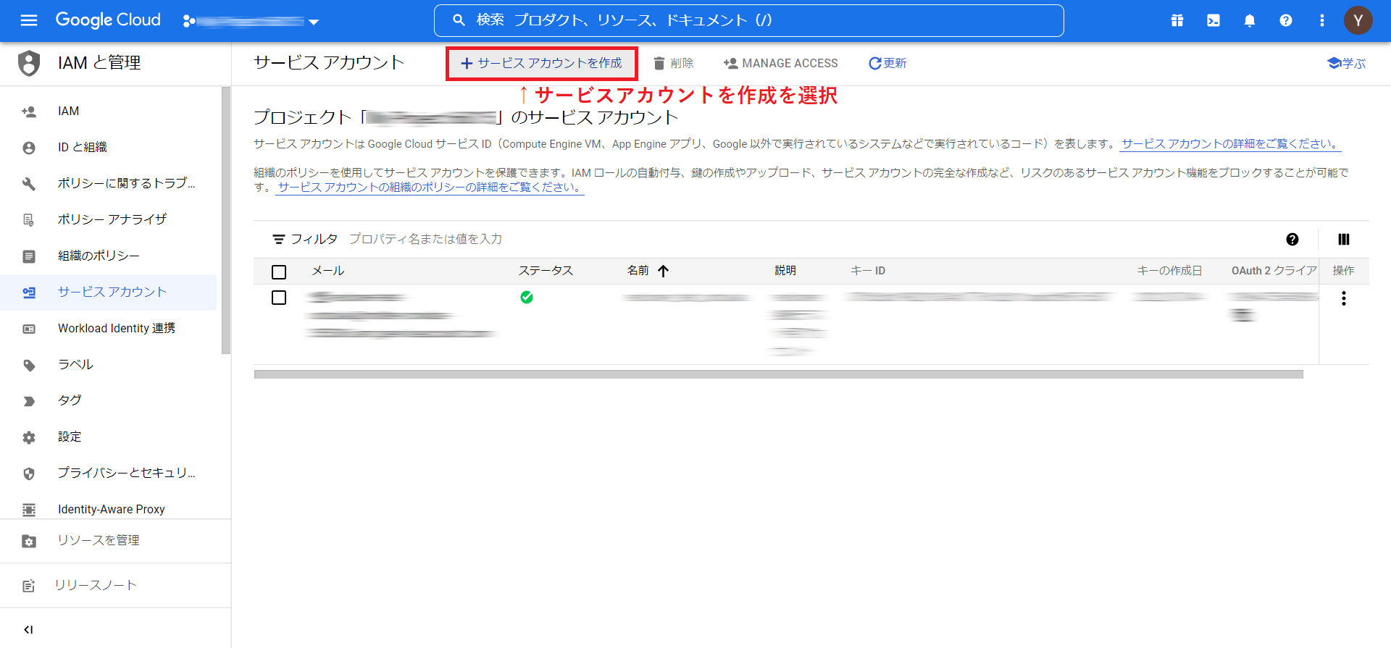Open ポリシー アナライザ in sidebar
This screenshot has height=648, width=1391.
tap(109, 219)
